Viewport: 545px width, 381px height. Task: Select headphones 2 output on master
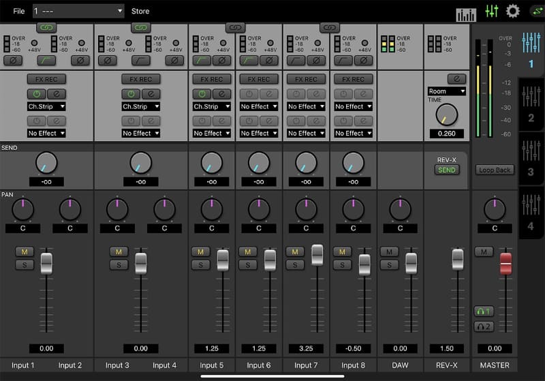[x=484, y=326]
